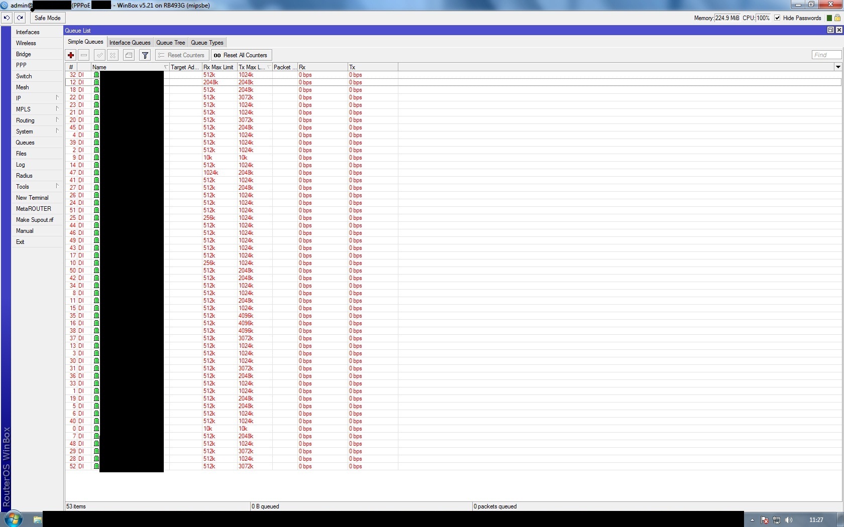
Task: Click the system clock showing 11:27
Action: [x=816, y=520]
